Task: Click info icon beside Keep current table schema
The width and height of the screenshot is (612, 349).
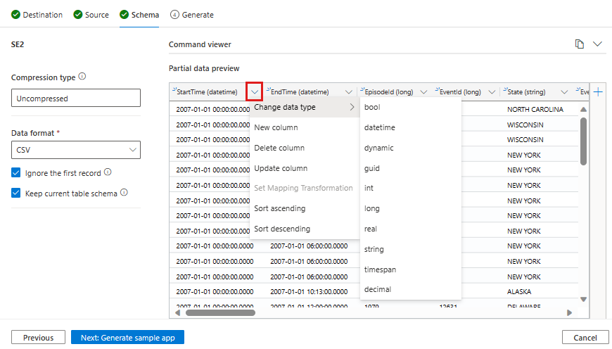Action: (124, 193)
